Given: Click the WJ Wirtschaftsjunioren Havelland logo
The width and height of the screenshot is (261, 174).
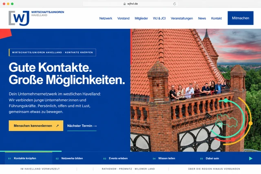Looking at the screenshot, I should [x=36, y=18].
